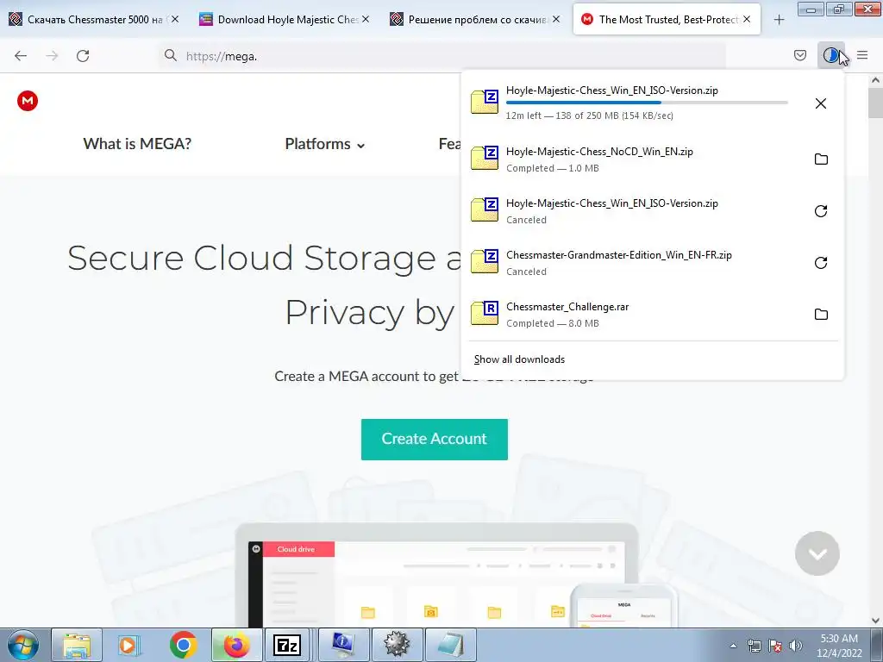The width and height of the screenshot is (883, 662).
Task: Reload the current MEGA page
Action: coord(83,56)
